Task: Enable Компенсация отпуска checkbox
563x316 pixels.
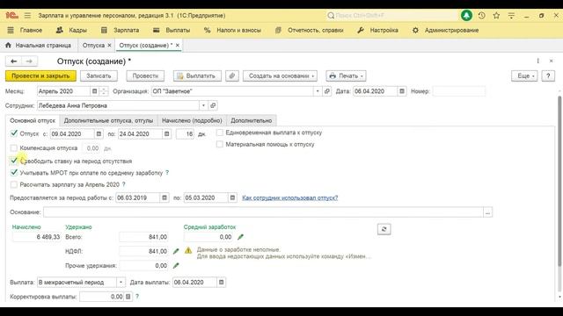Action: 14,148
